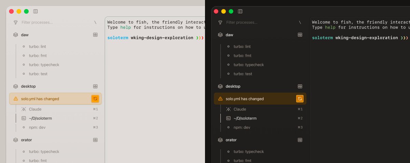This screenshot has width=410, height=163.
Task: Click terminal icon beside ~/D/soloterm, dark window
Action: tap(228, 118)
